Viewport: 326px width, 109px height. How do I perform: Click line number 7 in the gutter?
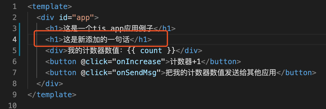[14, 73]
